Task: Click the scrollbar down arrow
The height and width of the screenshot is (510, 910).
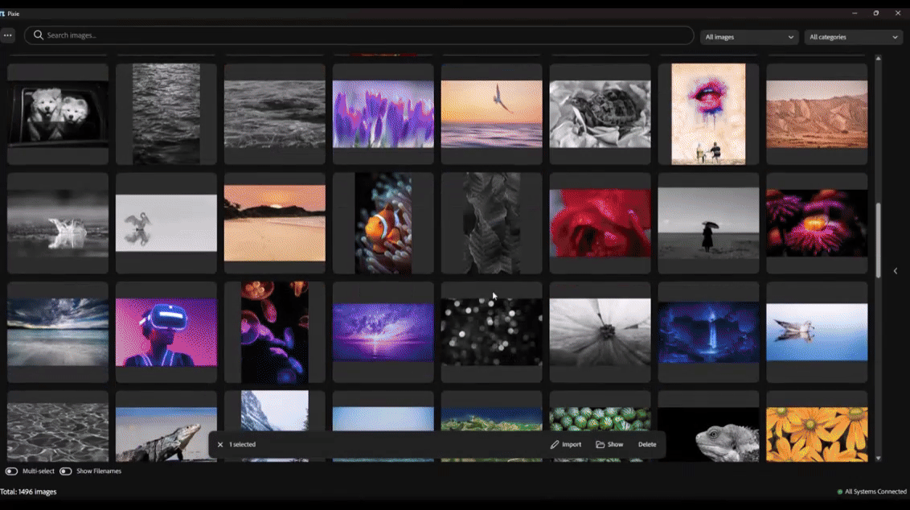Action: 878,459
